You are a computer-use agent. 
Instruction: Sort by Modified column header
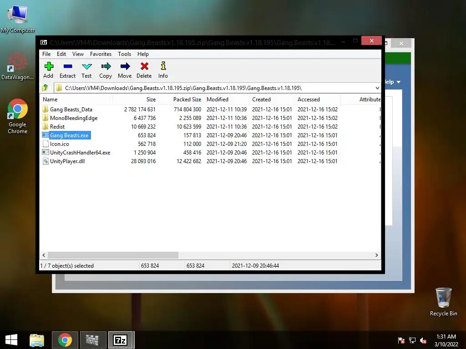(x=227, y=100)
